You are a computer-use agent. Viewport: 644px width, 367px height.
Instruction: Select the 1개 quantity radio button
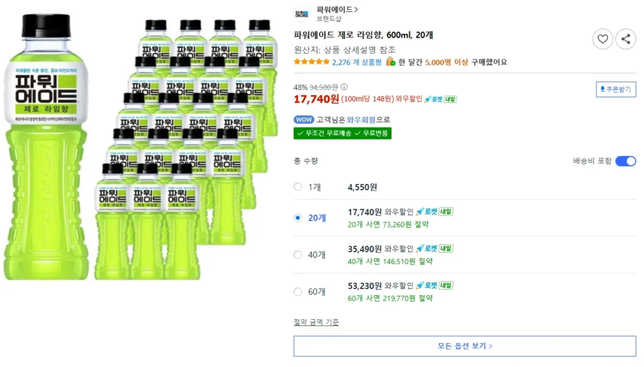tap(297, 187)
